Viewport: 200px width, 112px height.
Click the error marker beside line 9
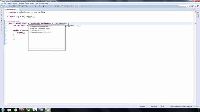(5, 24)
